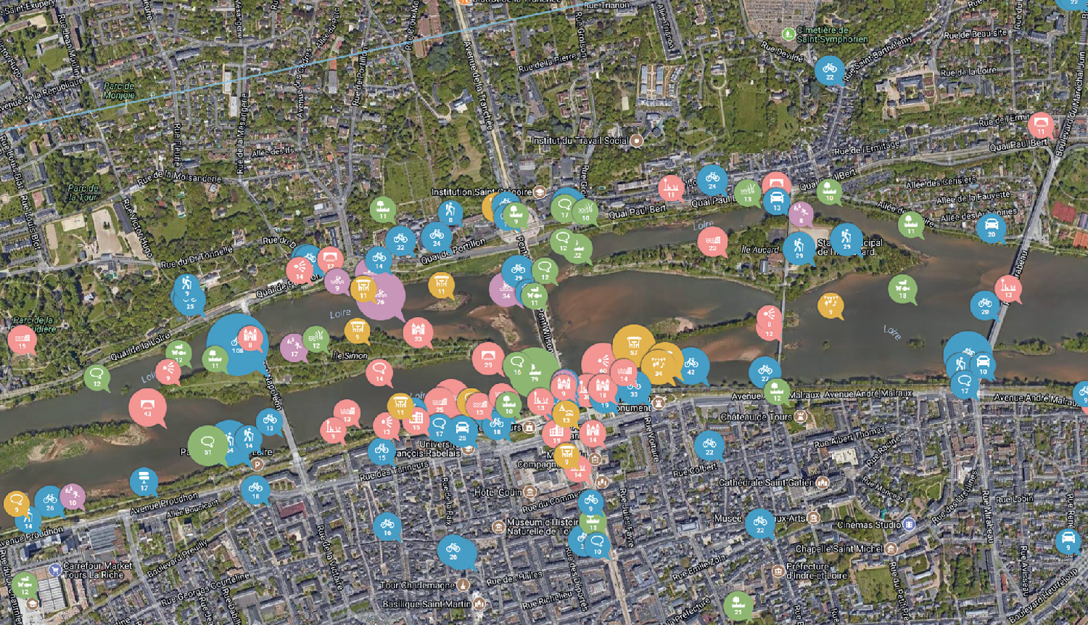Open bicycle marker 26 above Tour Charlemagne
Screen dimensions: 1088x625
453,551
